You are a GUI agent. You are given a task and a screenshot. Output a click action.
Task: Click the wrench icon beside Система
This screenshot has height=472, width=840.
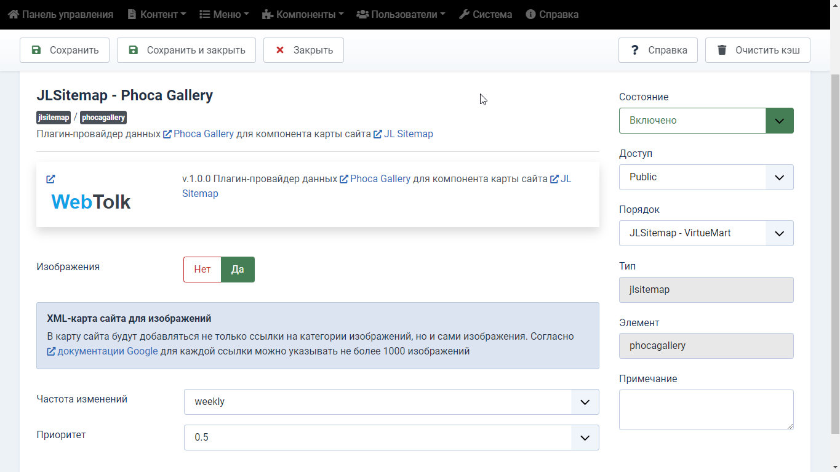tap(465, 14)
